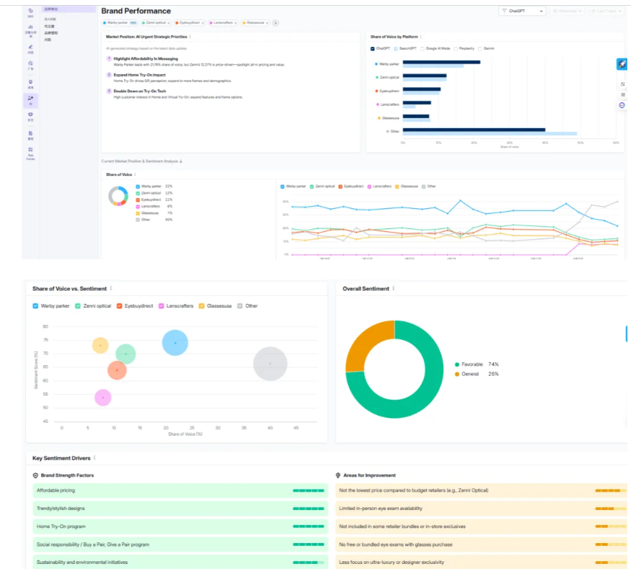This screenshot has height=569, width=631.
Task: Toggle Glassesusa checkbox above the trend line chart
Action: coord(397,187)
